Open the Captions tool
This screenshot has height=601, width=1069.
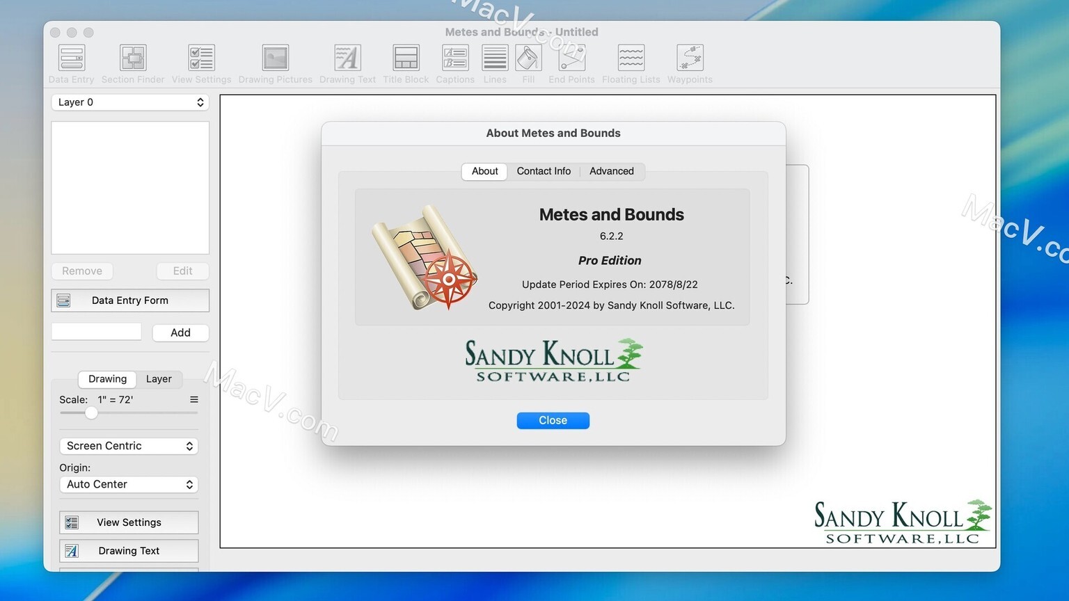tap(455, 58)
